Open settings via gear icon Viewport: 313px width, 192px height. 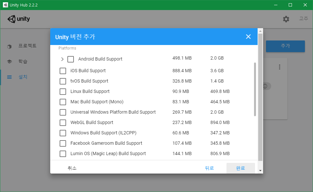click(x=286, y=19)
